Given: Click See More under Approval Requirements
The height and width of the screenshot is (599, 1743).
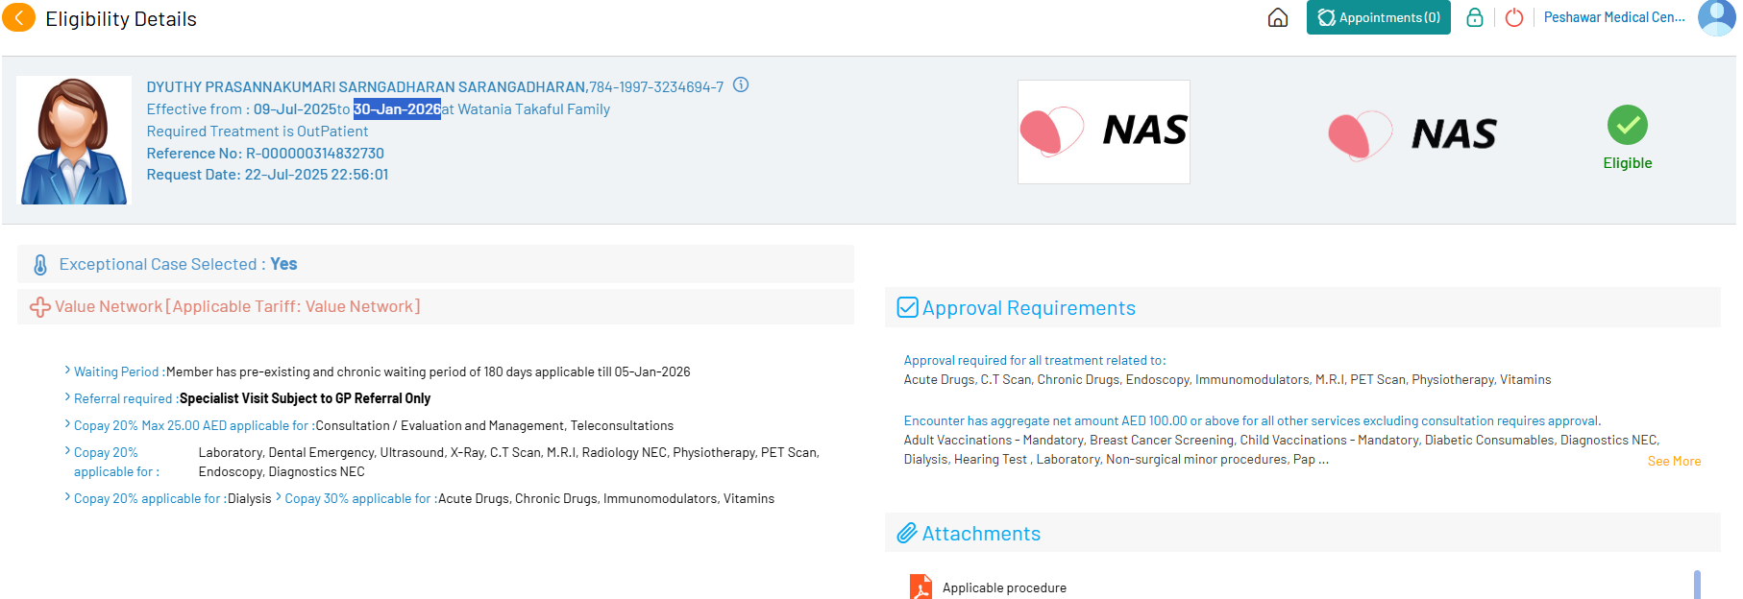Looking at the screenshot, I should click(1673, 462).
